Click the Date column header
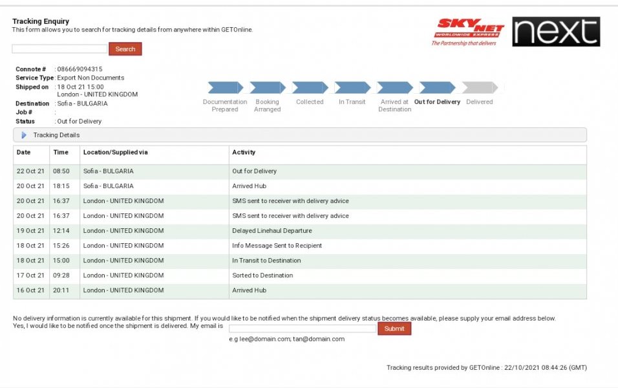This screenshot has height=388, width=618. (x=23, y=153)
